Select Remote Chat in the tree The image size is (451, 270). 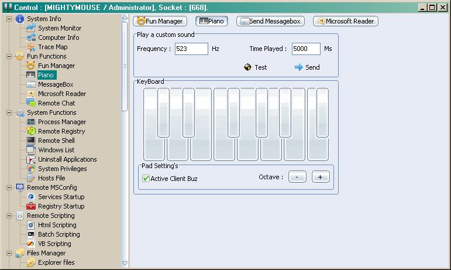tap(56, 103)
